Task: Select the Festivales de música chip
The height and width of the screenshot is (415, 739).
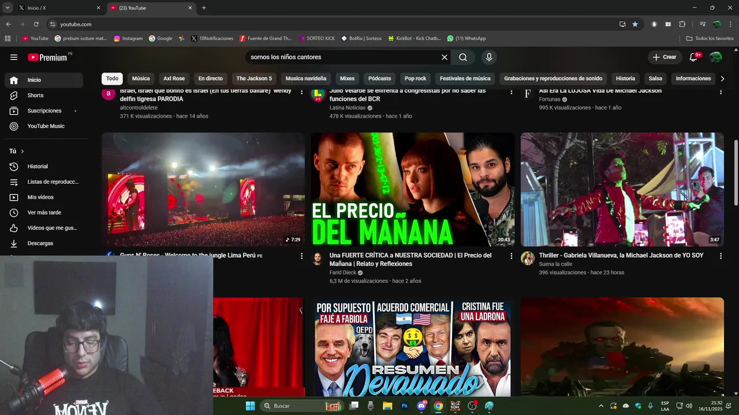Action: click(x=465, y=78)
